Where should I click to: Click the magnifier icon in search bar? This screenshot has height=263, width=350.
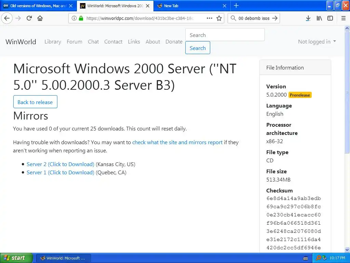(x=233, y=18)
